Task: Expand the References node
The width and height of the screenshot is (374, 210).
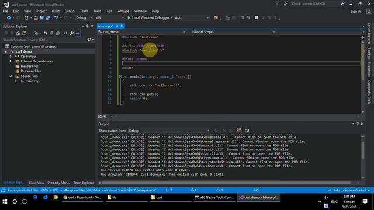Action: [x=11, y=57]
